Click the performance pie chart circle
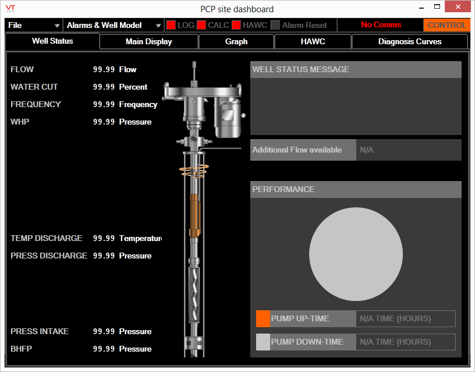The image size is (475, 372). coord(356,254)
